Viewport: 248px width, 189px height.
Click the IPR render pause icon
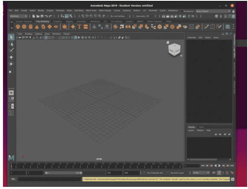click(193, 16)
